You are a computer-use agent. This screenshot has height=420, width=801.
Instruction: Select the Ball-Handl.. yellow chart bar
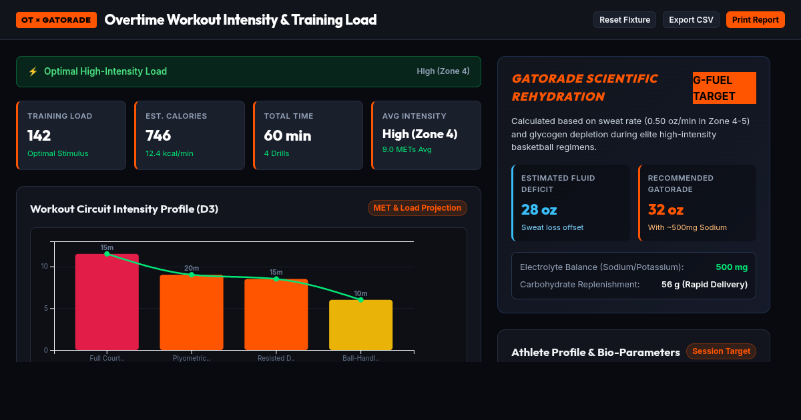361,325
